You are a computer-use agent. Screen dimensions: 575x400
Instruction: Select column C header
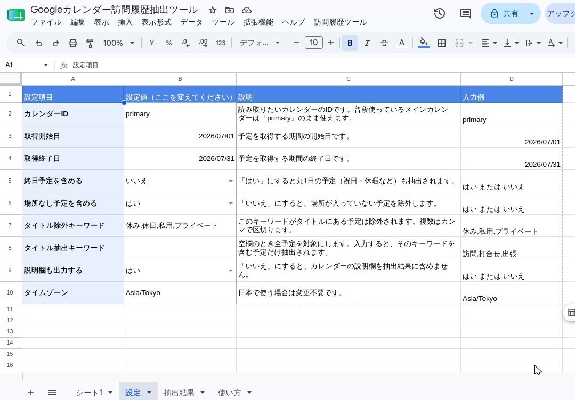click(x=349, y=79)
